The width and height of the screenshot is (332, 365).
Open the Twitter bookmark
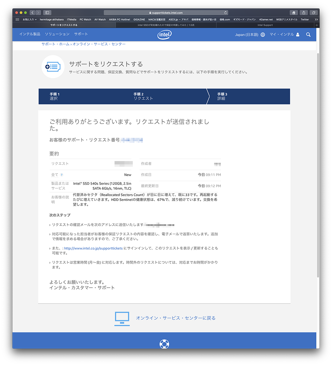[x=305, y=20]
